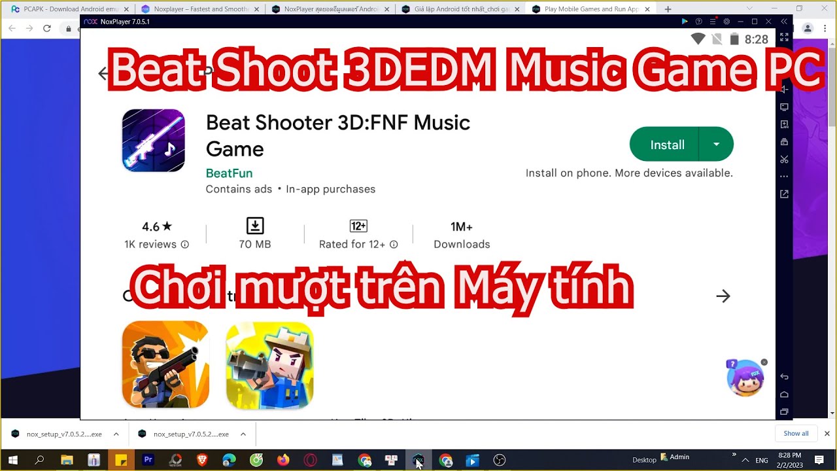The width and height of the screenshot is (837, 471).
Task: Click the 1M+ Downloads stat
Action: [462, 235]
